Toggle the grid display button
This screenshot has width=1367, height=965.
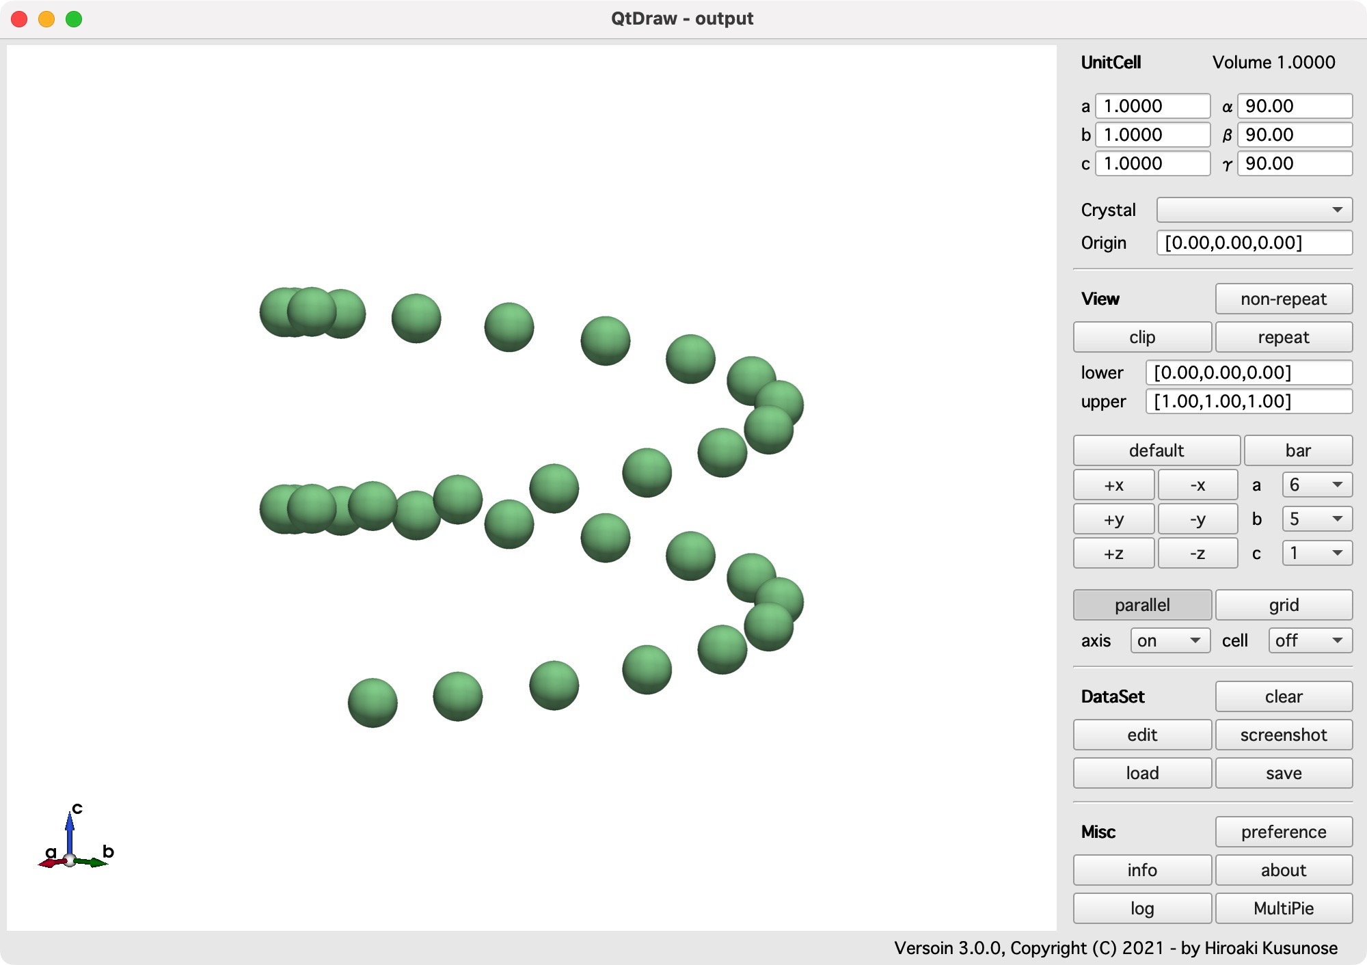(1283, 605)
